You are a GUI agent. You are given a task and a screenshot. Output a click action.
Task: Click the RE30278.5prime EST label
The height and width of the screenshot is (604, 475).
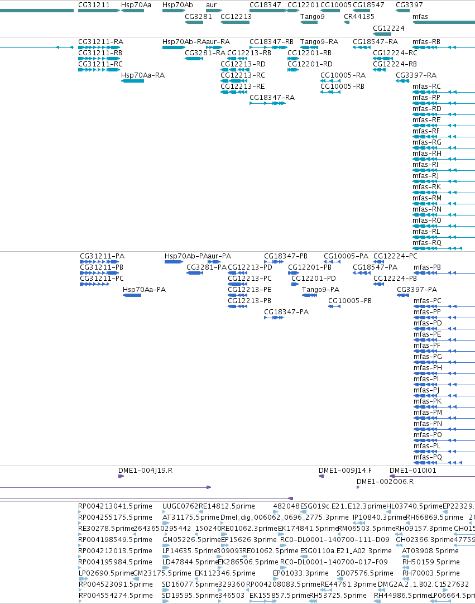[106, 529]
